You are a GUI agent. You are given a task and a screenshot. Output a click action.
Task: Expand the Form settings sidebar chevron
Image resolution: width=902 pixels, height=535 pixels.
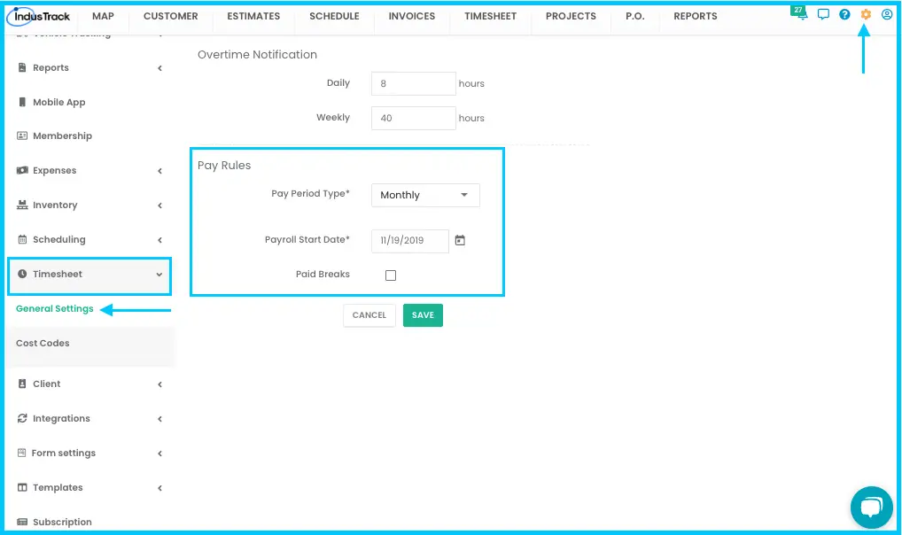point(159,454)
